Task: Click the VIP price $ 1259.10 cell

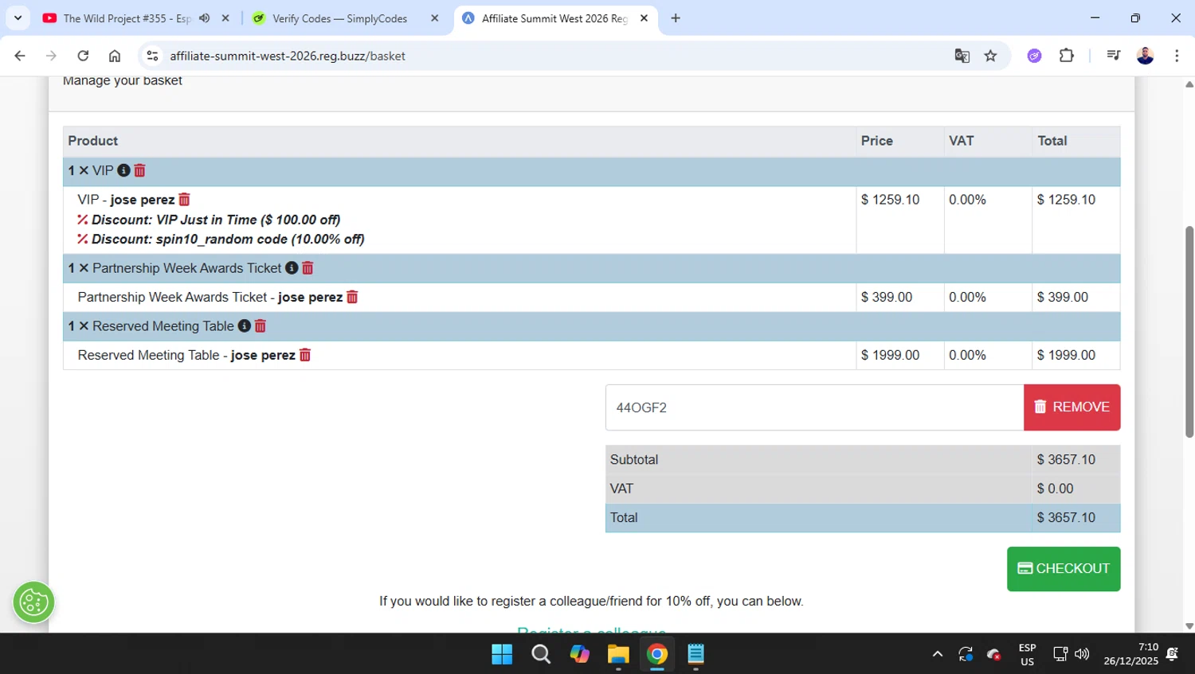Action: click(899, 220)
